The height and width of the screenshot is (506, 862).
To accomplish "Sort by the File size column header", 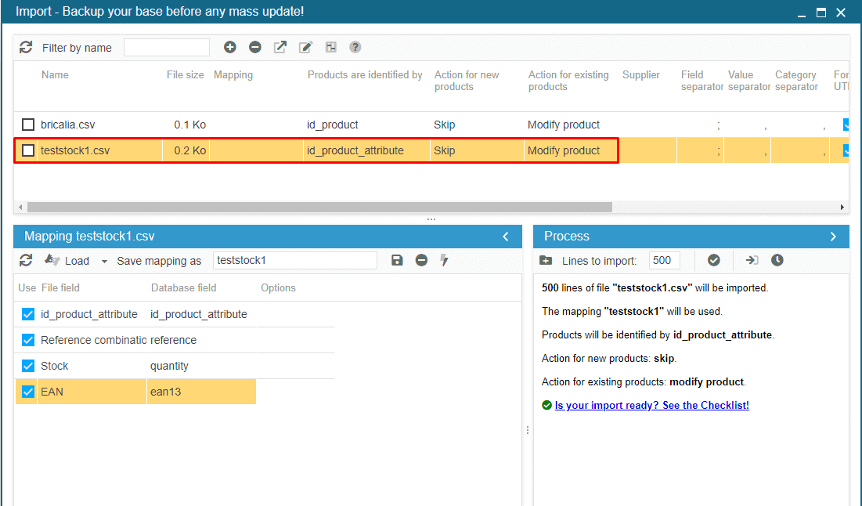I will pos(185,75).
